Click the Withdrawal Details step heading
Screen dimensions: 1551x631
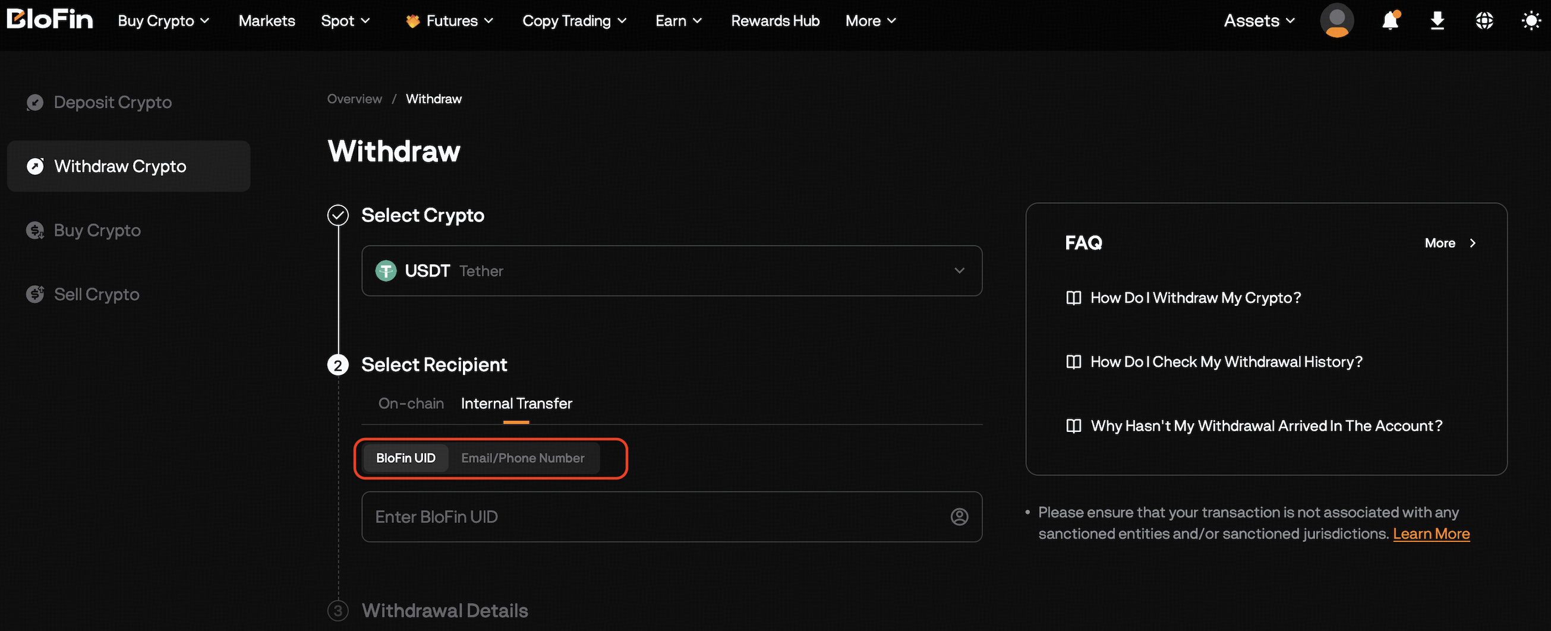point(445,611)
